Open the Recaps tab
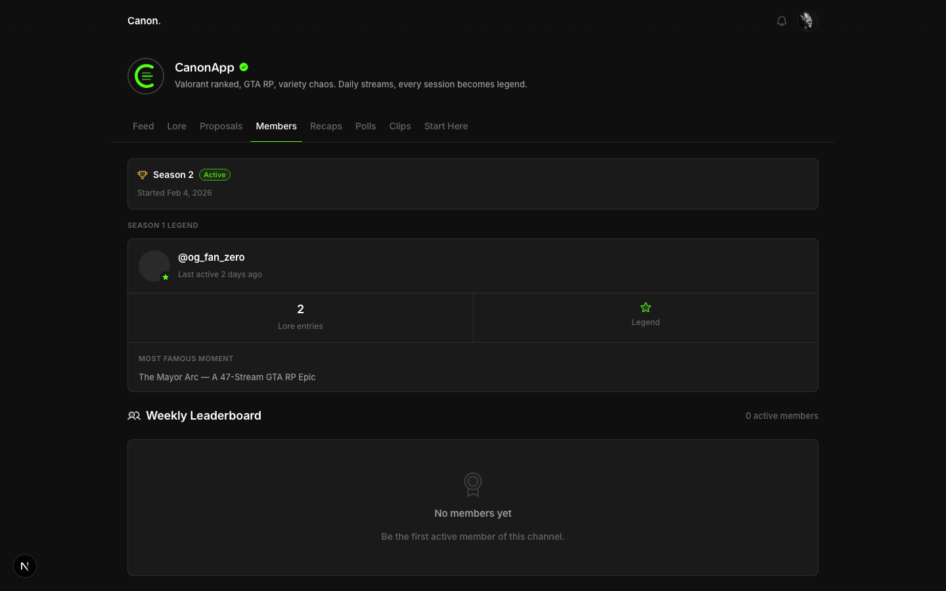 326,126
